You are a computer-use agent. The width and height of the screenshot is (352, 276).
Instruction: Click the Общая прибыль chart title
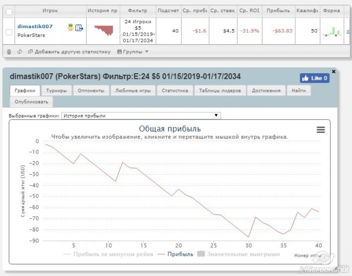click(x=170, y=129)
